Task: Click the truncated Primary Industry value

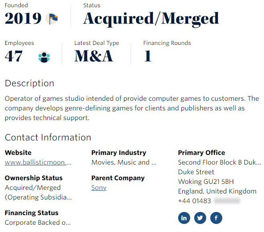Action: pyautogui.click(x=124, y=163)
